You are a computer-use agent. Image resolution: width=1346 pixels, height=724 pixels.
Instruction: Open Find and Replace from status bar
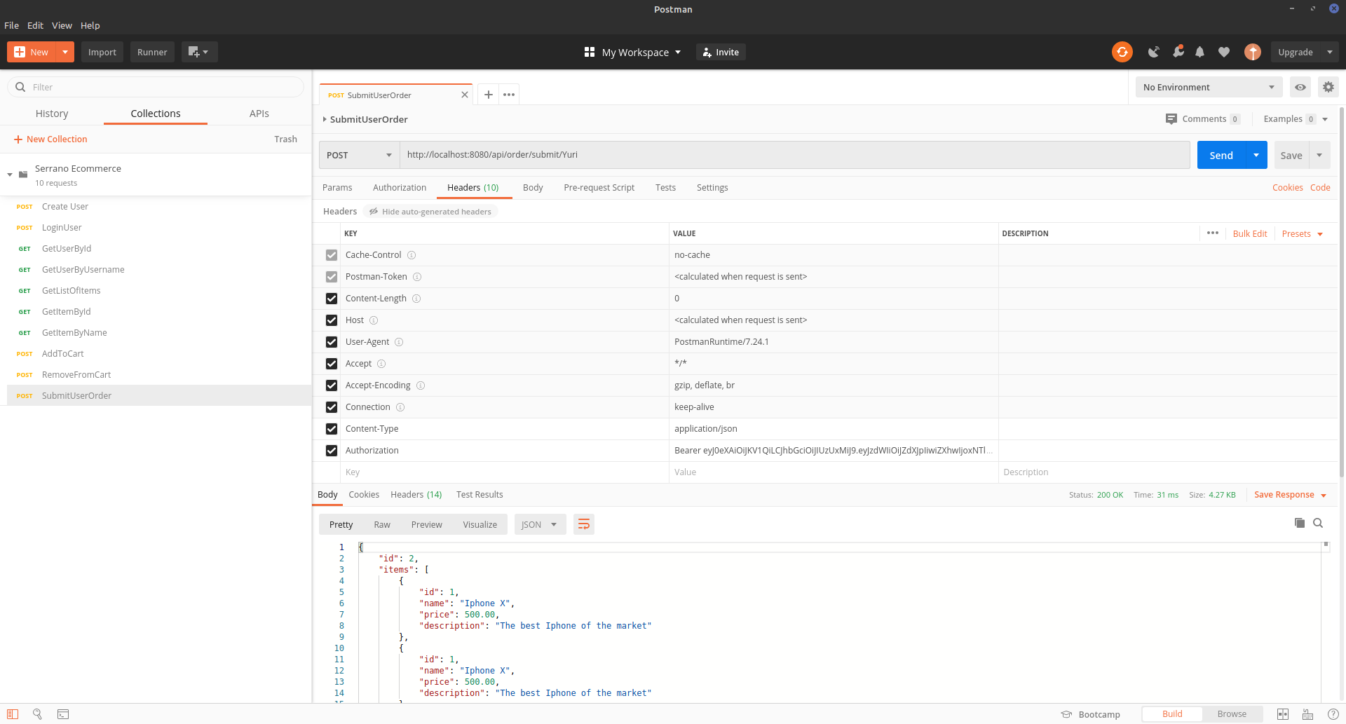point(38,714)
